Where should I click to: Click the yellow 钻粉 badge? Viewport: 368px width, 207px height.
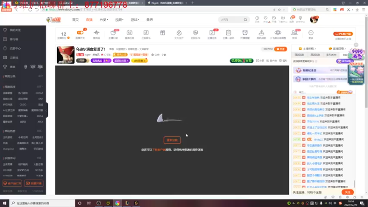coord(139,61)
